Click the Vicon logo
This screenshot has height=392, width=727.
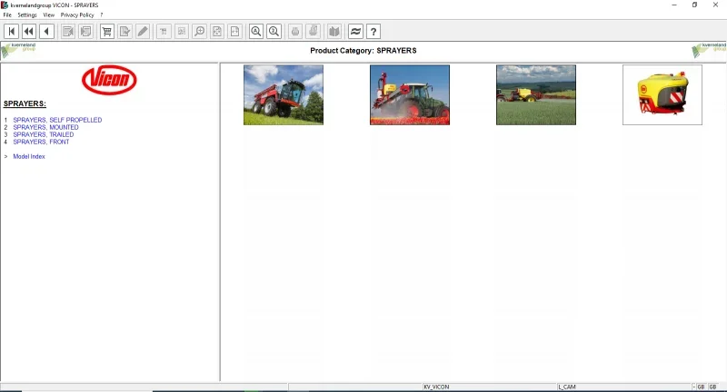click(x=109, y=80)
